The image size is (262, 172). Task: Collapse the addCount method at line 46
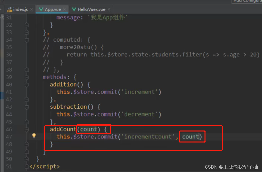coord(27,130)
